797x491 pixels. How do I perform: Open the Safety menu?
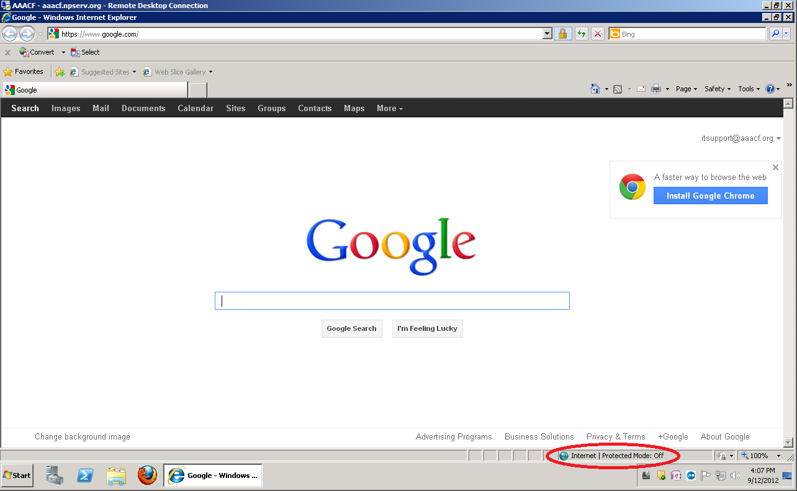pyautogui.click(x=718, y=89)
